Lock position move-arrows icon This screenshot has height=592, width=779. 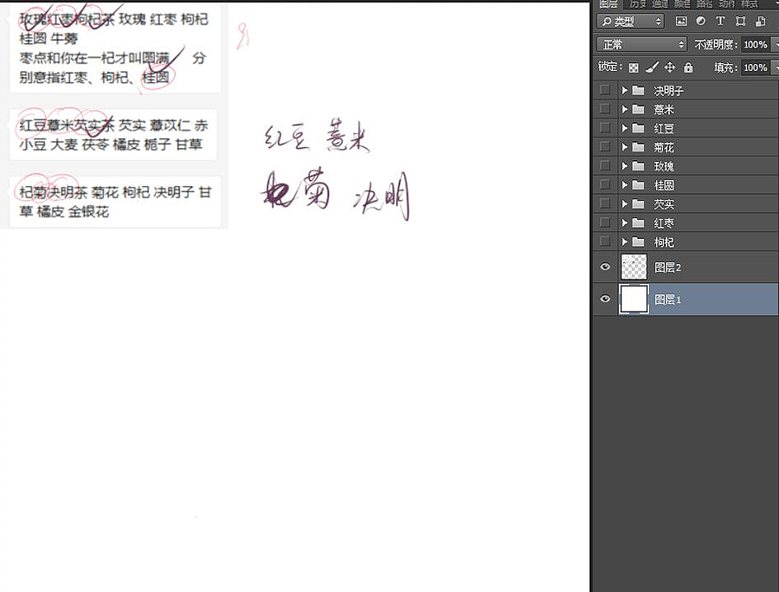tap(670, 67)
